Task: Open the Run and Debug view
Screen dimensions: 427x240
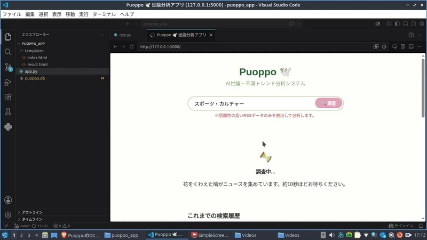Action: 8,82
